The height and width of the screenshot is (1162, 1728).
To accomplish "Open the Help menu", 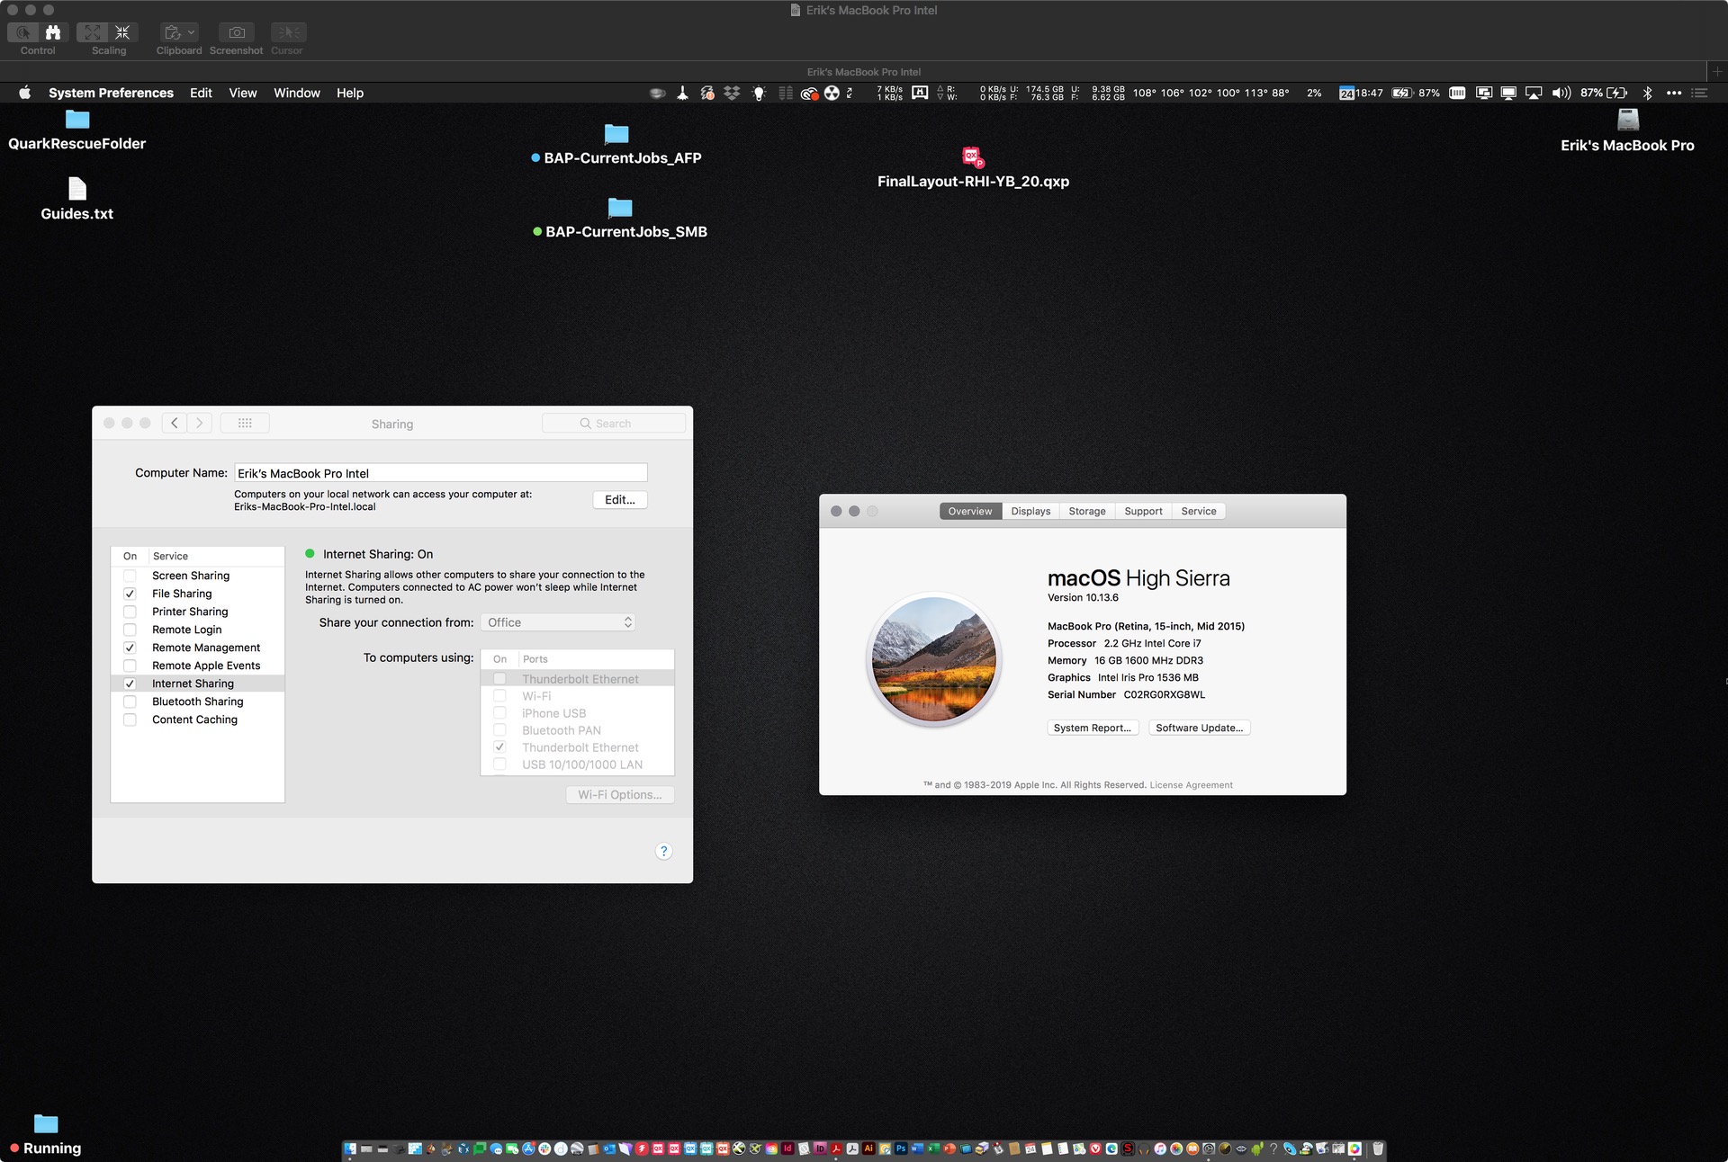I will pos(350,93).
